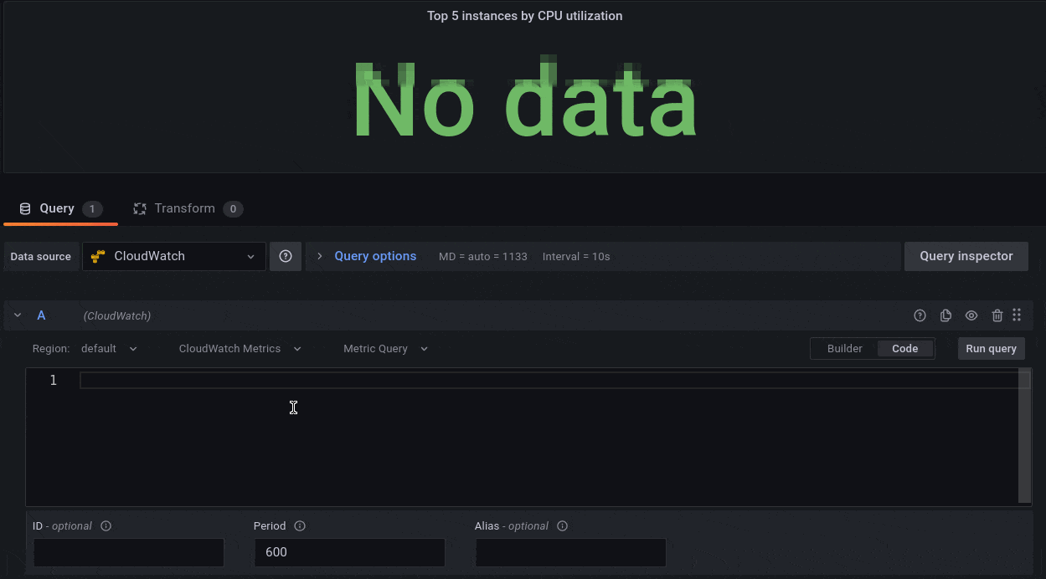
Task: Open the CloudWatch Metrics namespace dropdown
Action: [x=240, y=348]
